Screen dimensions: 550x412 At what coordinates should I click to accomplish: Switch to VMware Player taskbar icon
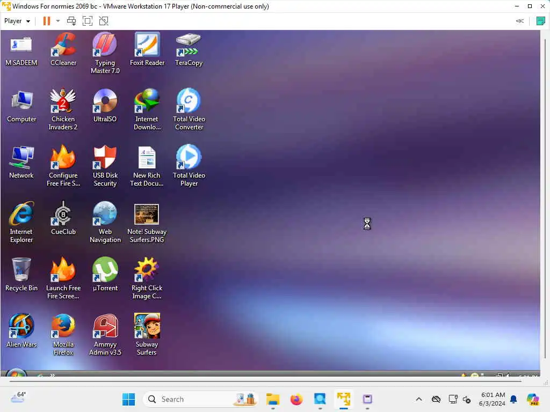[x=344, y=399]
